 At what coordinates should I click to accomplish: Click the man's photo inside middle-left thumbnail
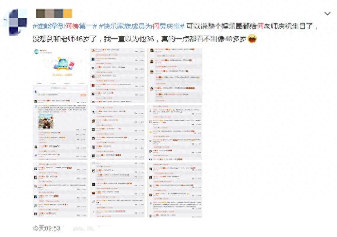click(46, 122)
